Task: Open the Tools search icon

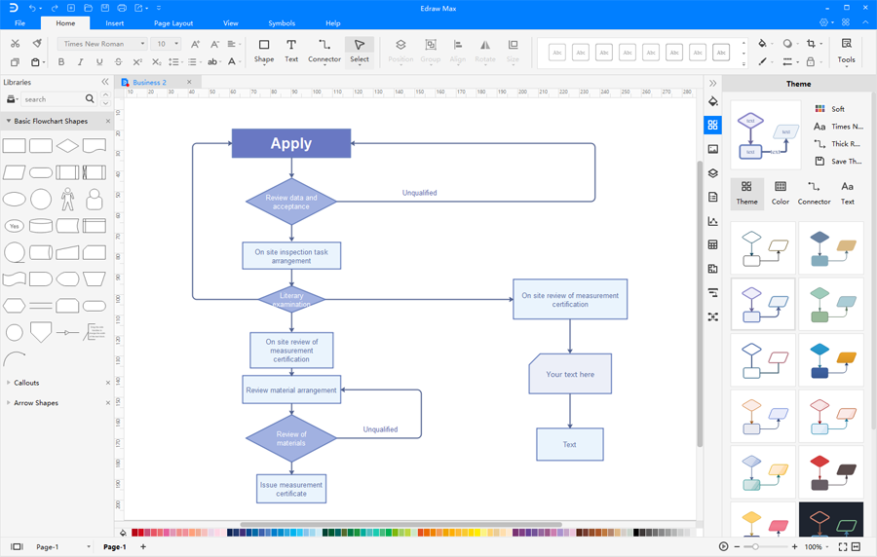Action: click(x=846, y=51)
